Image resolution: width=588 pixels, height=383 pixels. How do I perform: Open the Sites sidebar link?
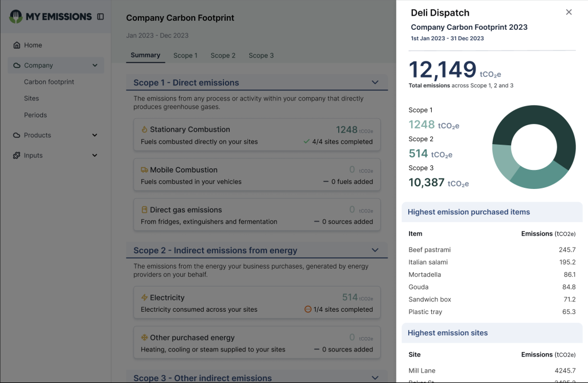[32, 99]
